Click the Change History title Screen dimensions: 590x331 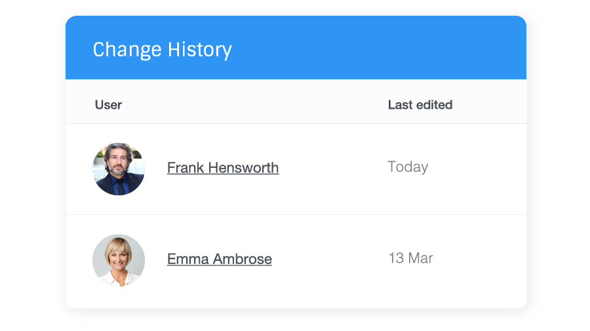click(x=162, y=50)
